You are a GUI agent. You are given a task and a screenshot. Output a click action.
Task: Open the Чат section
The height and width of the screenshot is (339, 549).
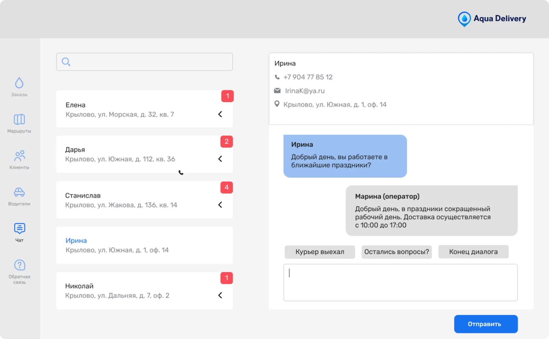pyautogui.click(x=19, y=232)
